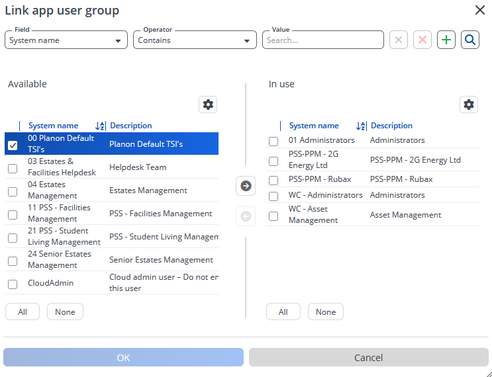Click Description column header in Available
Viewport: 492px width, 377px height.
[131, 126]
